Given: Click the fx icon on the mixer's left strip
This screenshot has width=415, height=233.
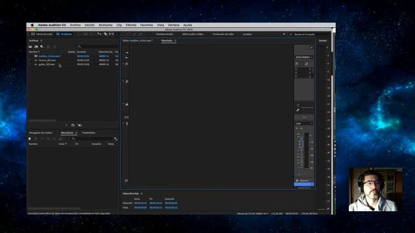Looking at the screenshot, I should tap(127, 64).
